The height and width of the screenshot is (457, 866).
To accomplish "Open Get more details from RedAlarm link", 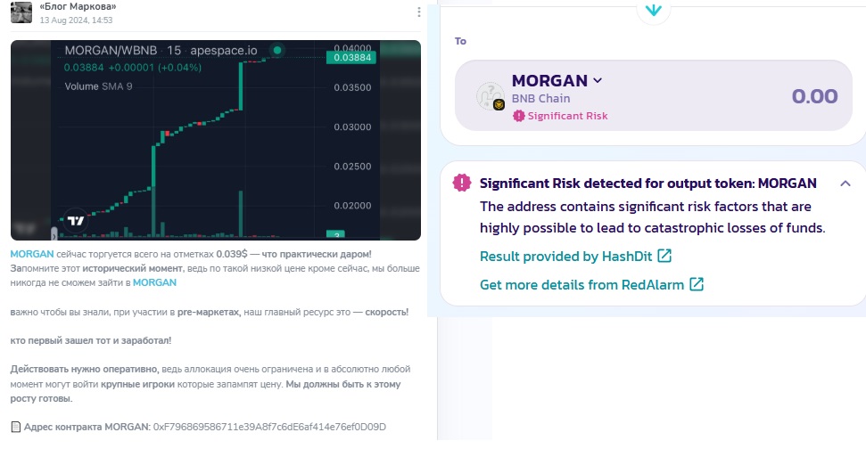I will [581, 285].
